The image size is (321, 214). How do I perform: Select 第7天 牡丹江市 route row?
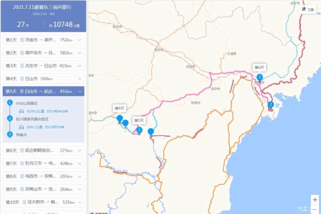point(43,163)
